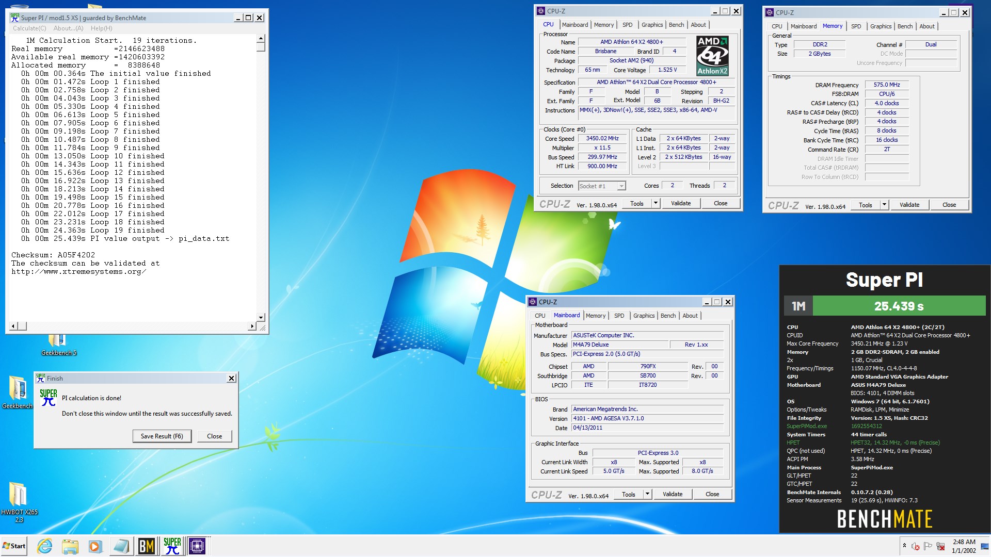Click Save Result (F6) button
The width and height of the screenshot is (991, 557).
pos(162,436)
